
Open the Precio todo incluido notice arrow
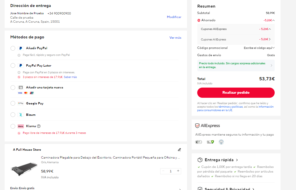tap(271, 65)
